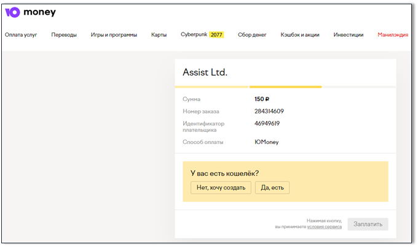Screen dimensions: 418x247
Task: Go to Переводы section
Action: tap(64, 35)
